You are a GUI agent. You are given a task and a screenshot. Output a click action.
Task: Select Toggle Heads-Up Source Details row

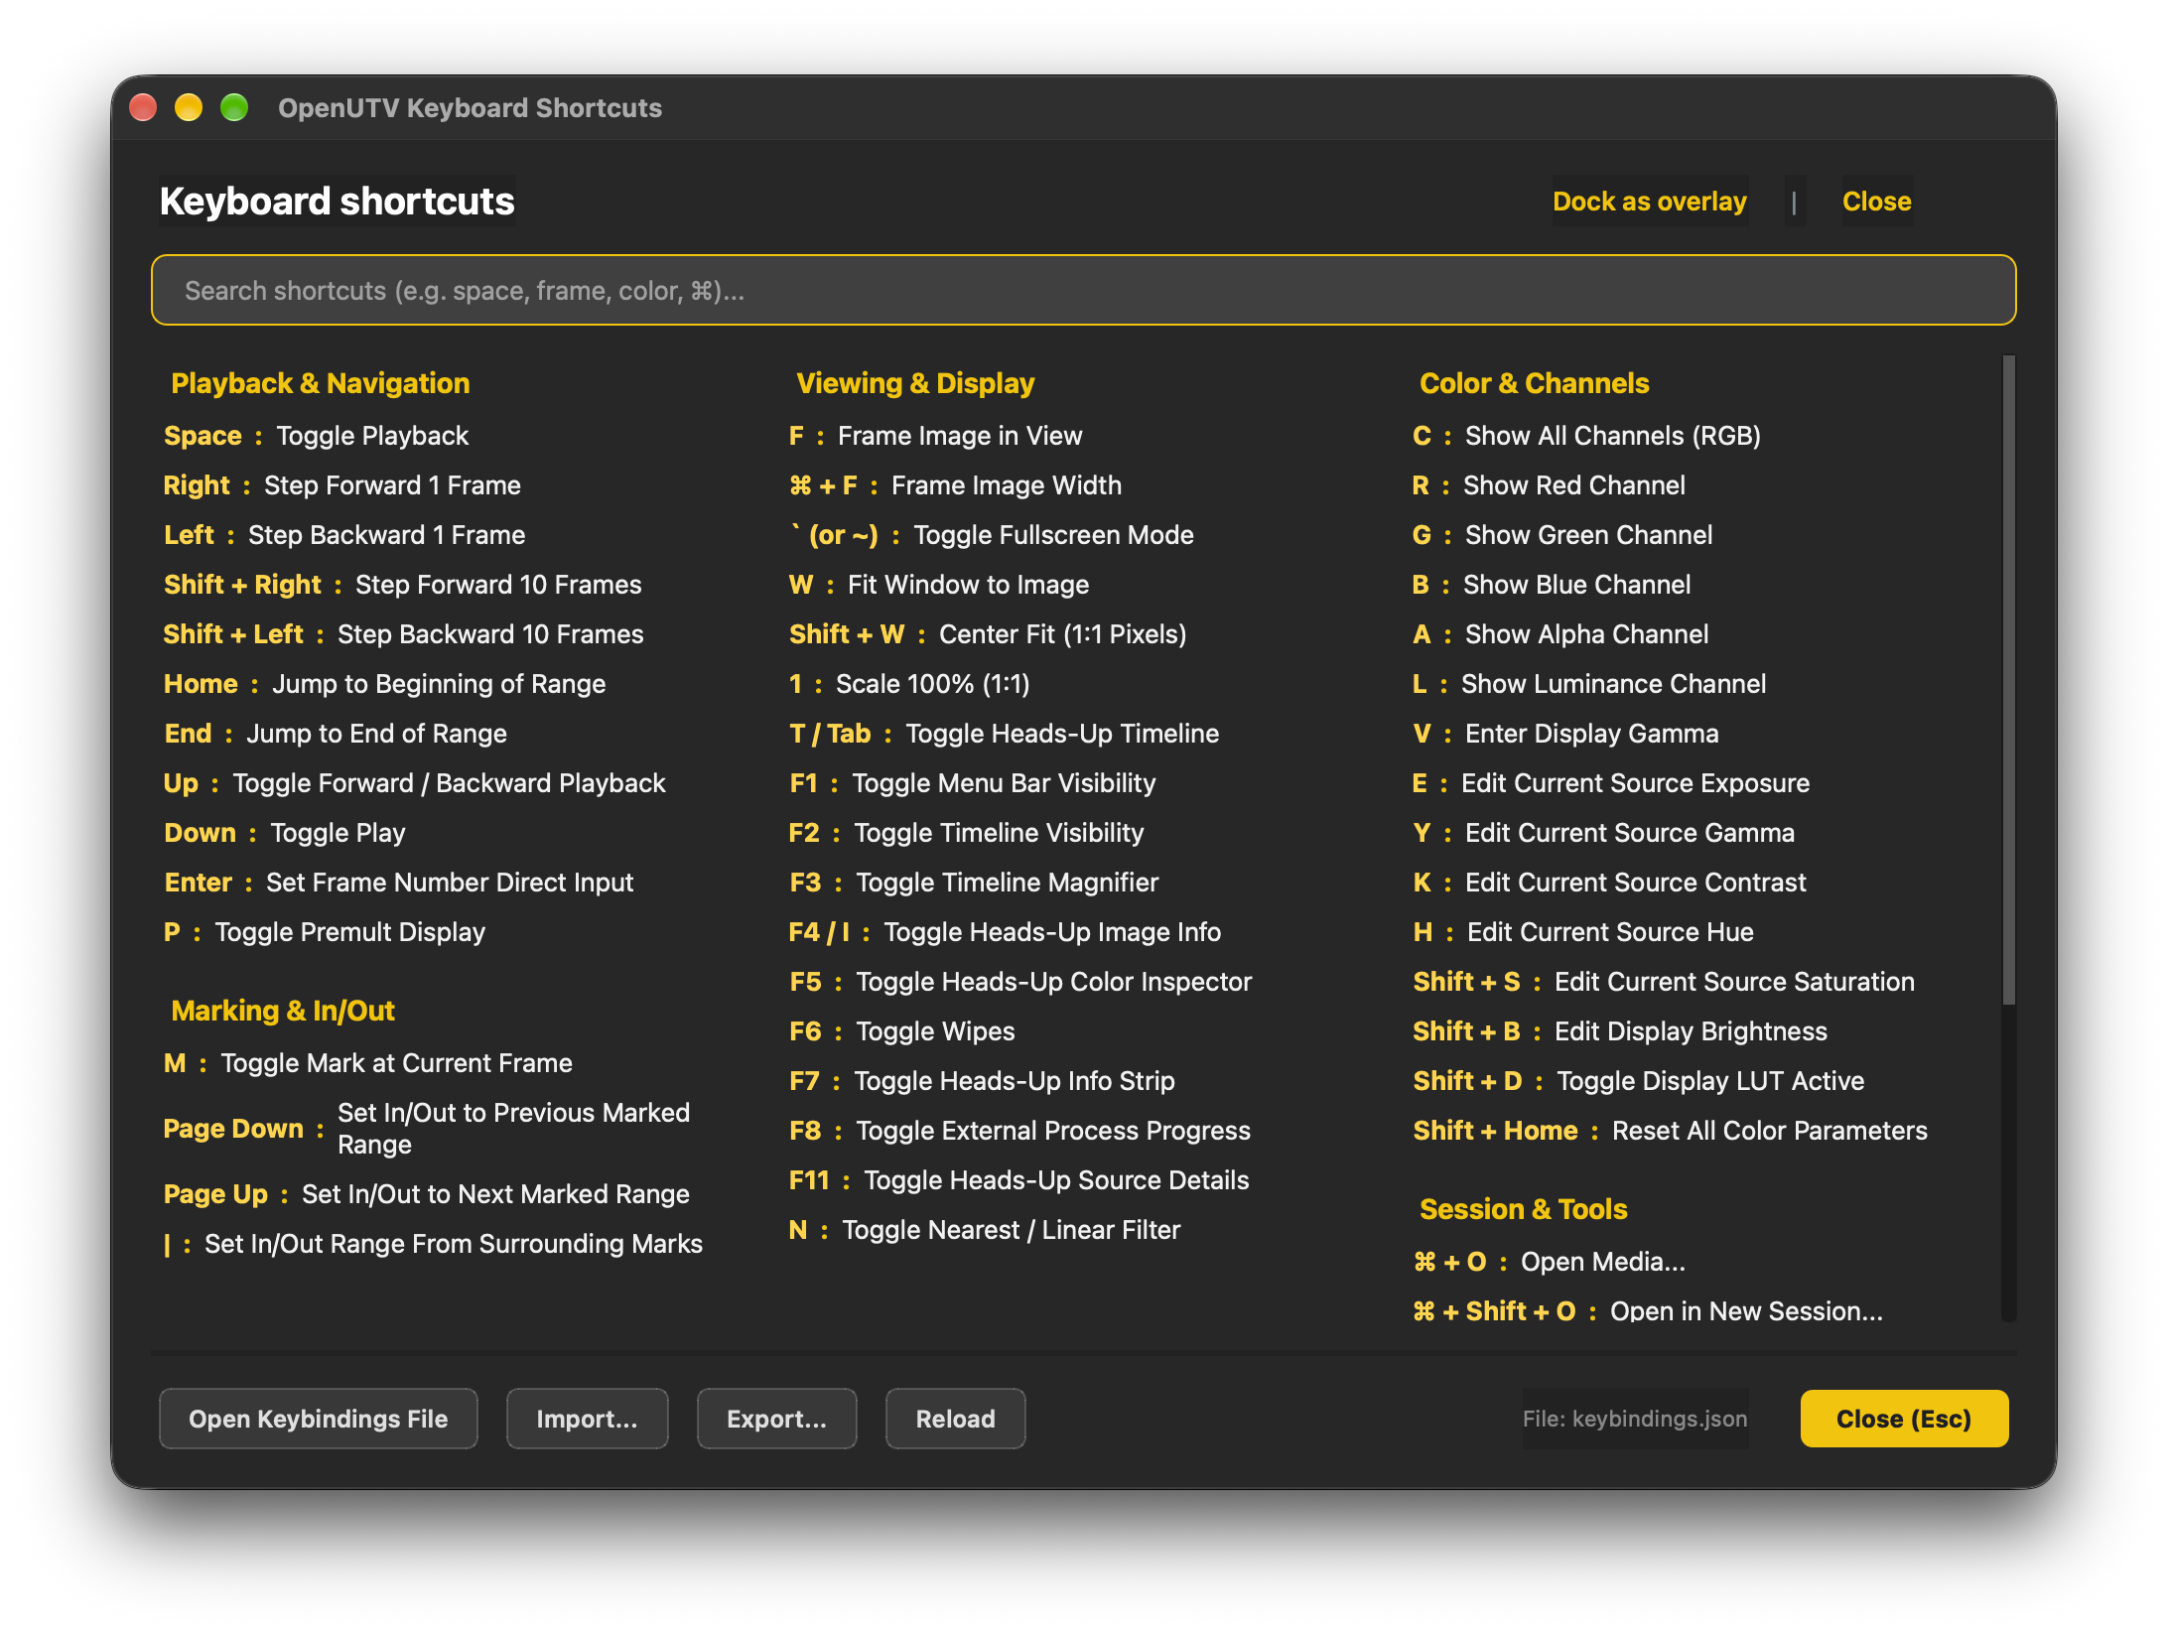point(1018,1180)
